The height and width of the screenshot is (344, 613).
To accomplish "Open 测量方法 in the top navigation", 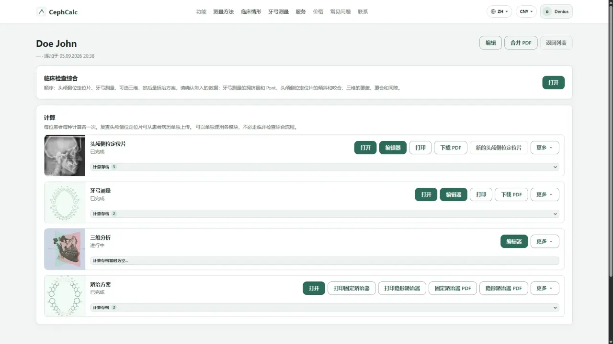I will coord(224,11).
